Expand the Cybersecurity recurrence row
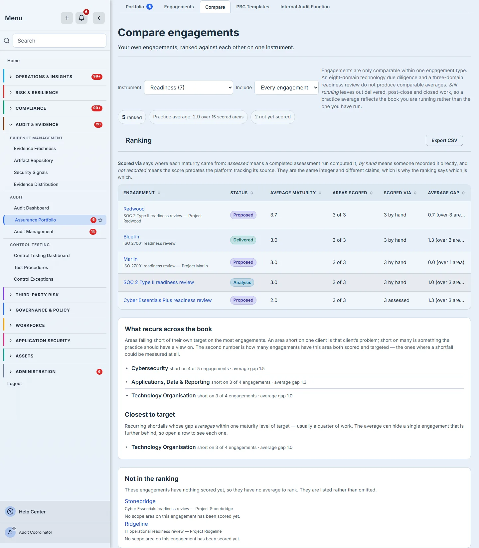The image size is (479, 548). click(x=294, y=368)
